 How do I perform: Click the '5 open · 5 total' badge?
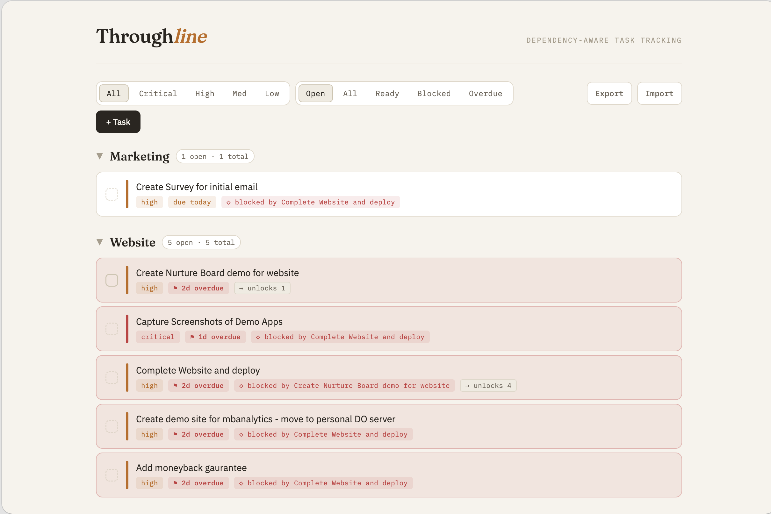pos(201,243)
